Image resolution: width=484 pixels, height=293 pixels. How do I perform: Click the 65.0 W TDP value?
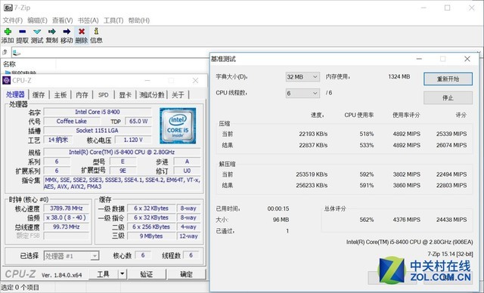click(138, 121)
